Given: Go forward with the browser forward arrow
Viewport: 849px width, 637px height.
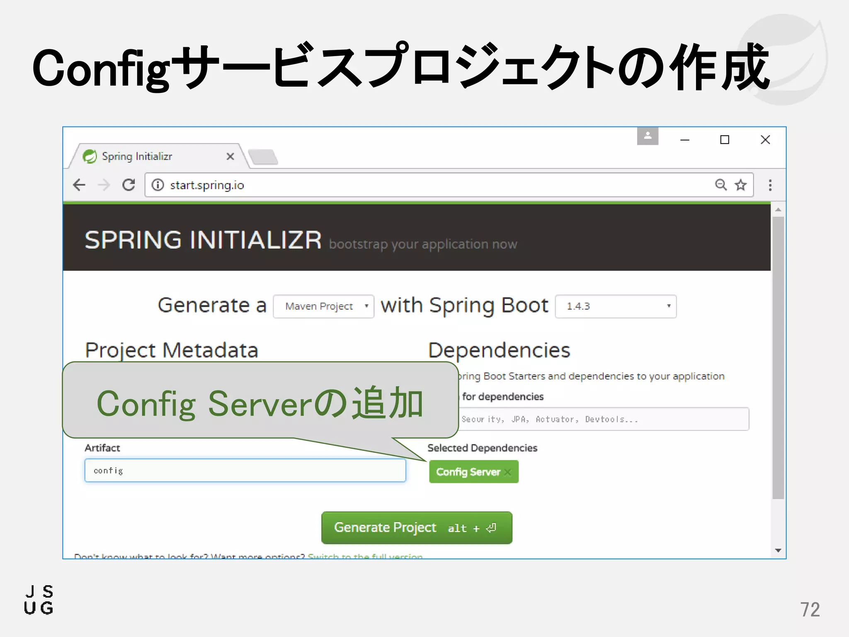Looking at the screenshot, I should pos(104,185).
